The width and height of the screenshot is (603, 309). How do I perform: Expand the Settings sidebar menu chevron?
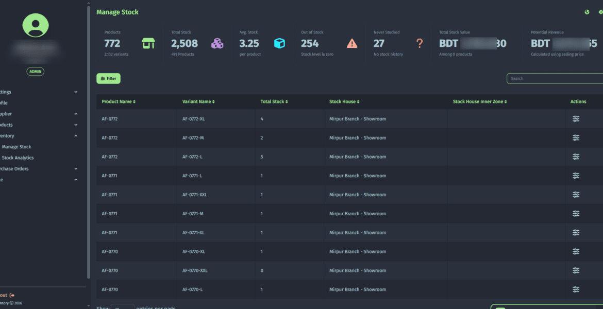[76, 92]
